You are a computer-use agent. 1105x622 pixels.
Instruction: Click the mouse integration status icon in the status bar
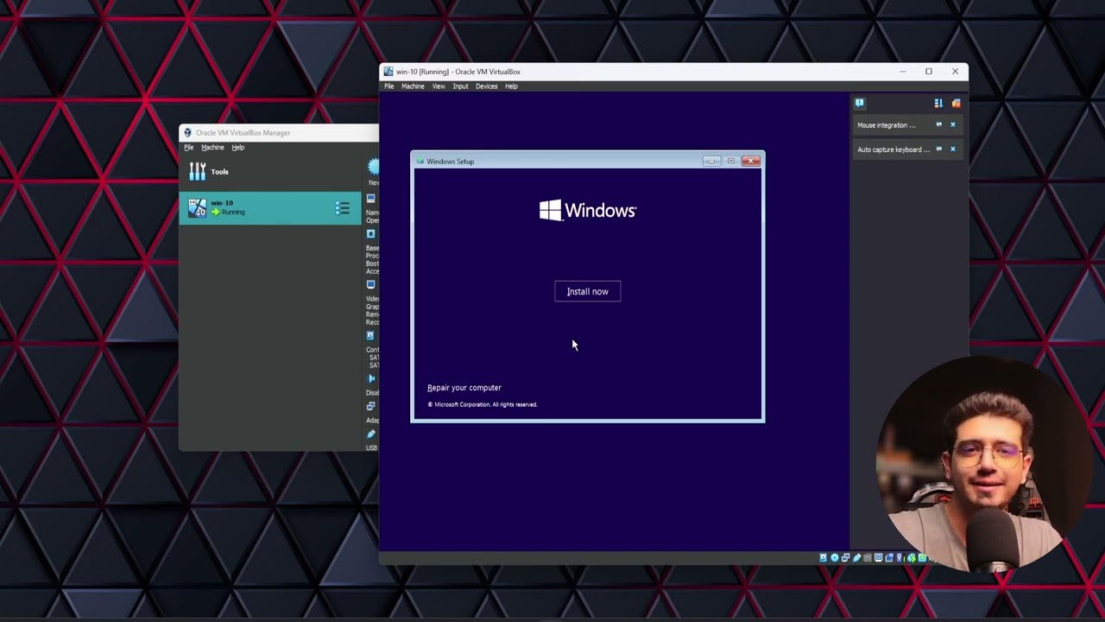pyautogui.click(x=911, y=558)
